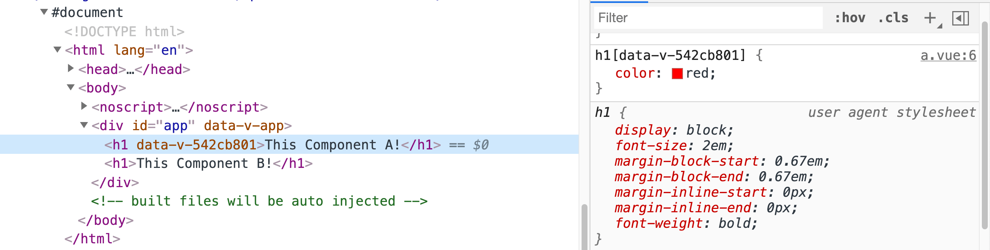Image resolution: width=990 pixels, height=250 pixels.
Task: Open the a.vue:6 source link
Action: click(948, 55)
